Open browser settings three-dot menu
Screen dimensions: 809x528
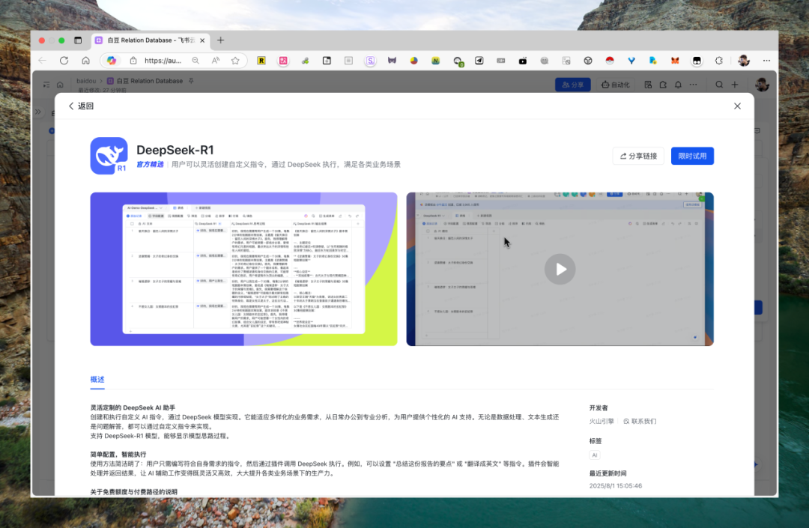766,61
